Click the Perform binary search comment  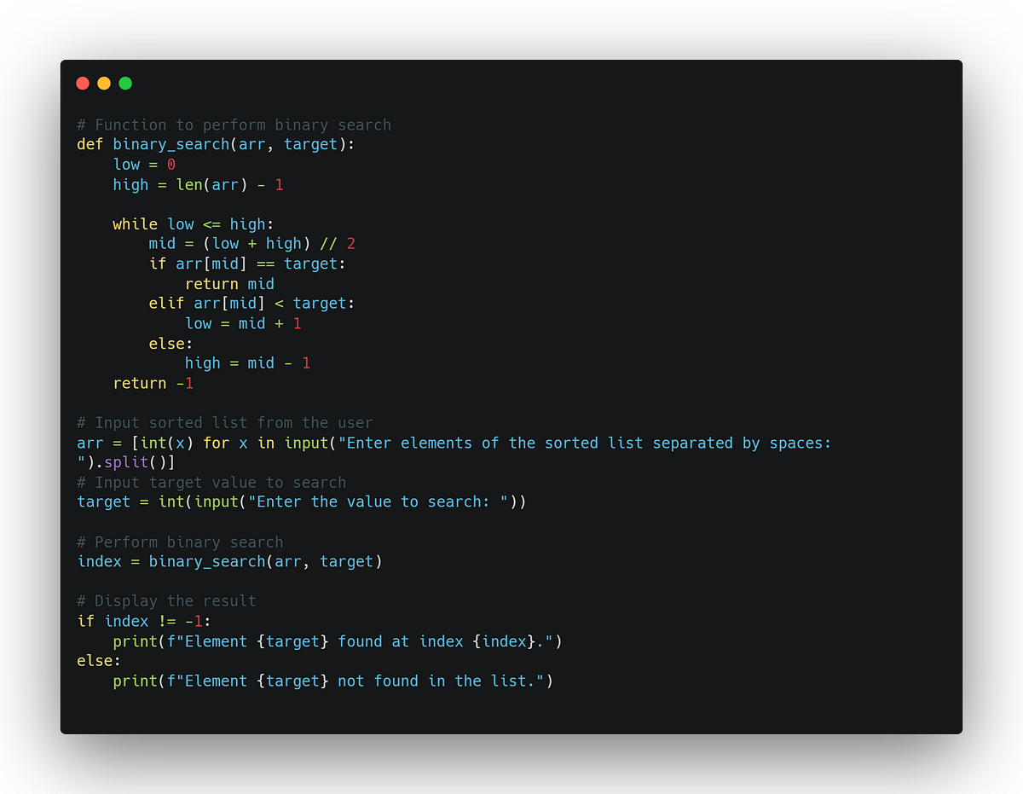(x=178, y=542)
